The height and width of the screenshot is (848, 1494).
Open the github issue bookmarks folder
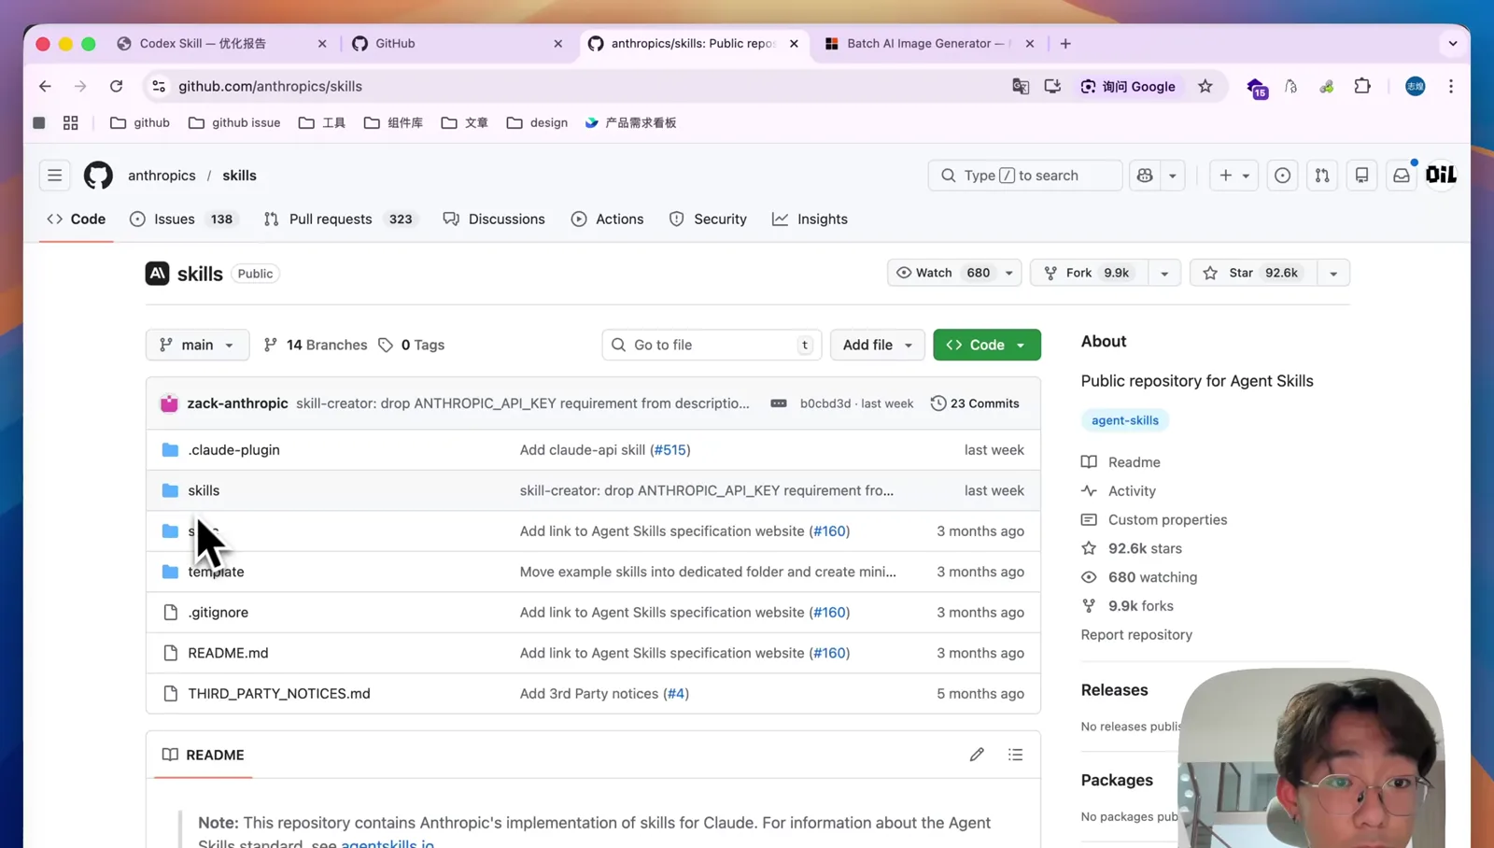234,122
